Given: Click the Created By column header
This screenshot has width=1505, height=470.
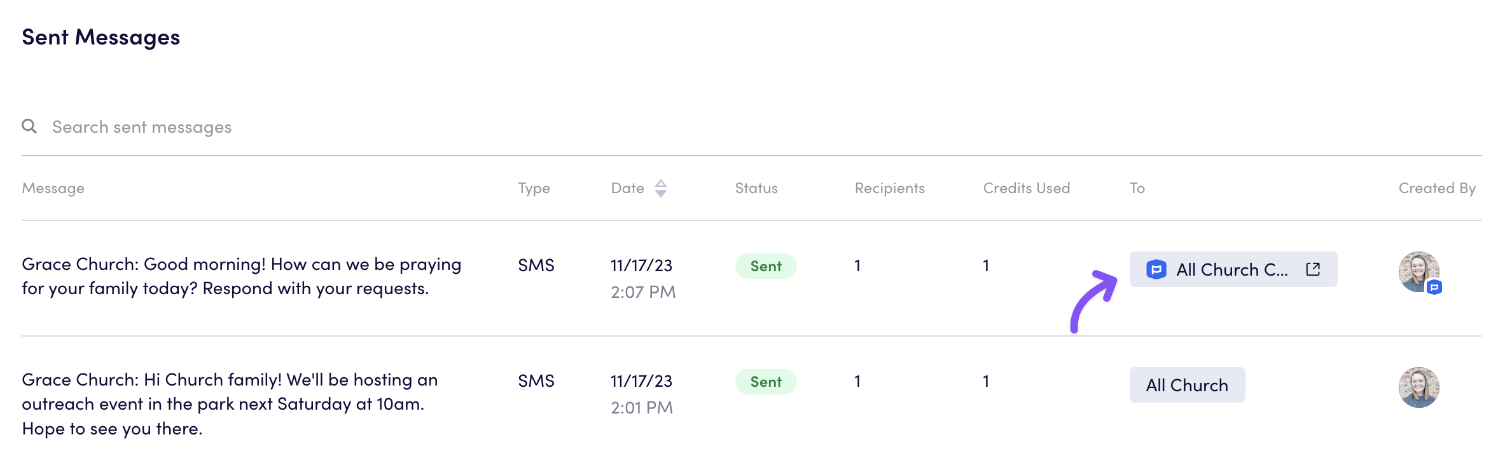Looking at the screenshot, I should click(1436, 188).
